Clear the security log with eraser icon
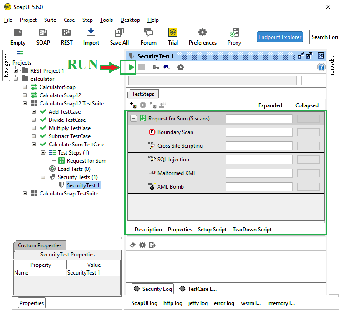Screen dimensions: 339x310 pos(132,245)
